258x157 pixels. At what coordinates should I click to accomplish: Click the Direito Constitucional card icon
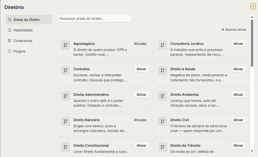(x=66, y=147)
